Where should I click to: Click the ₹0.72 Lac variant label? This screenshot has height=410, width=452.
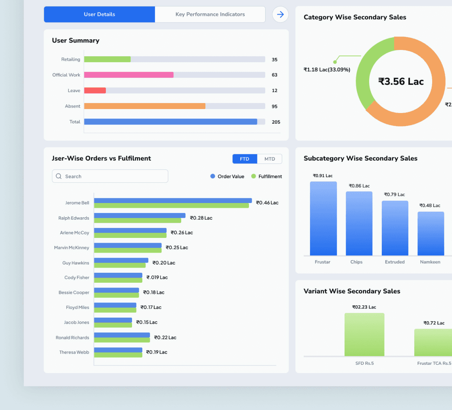(x=434, y=323)
